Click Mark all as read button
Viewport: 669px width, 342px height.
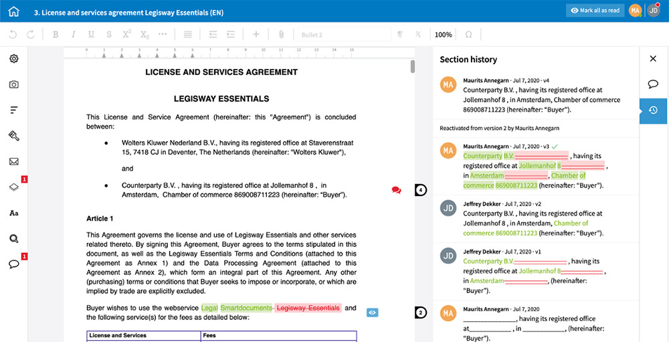(x=595, y=11)
